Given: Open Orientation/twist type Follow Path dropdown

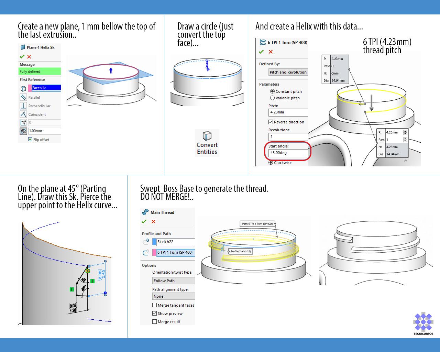Looking at the screenshot, I should pos(173,281).
